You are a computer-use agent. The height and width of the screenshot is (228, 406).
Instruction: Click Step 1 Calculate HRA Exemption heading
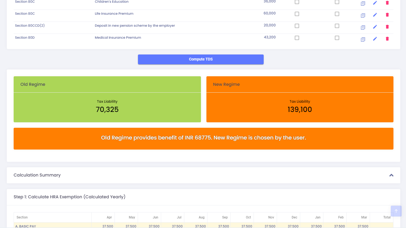(x=70, y=197)
